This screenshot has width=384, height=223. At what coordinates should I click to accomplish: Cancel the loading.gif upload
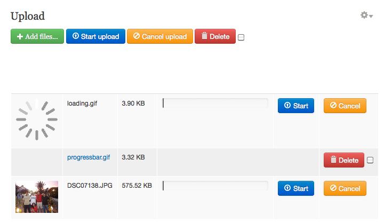pyautogui.click(x=345, y=106)
